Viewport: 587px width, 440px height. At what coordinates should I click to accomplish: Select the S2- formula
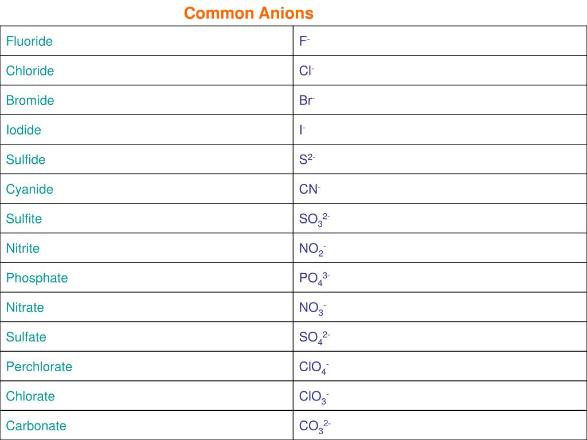(307, 159)
